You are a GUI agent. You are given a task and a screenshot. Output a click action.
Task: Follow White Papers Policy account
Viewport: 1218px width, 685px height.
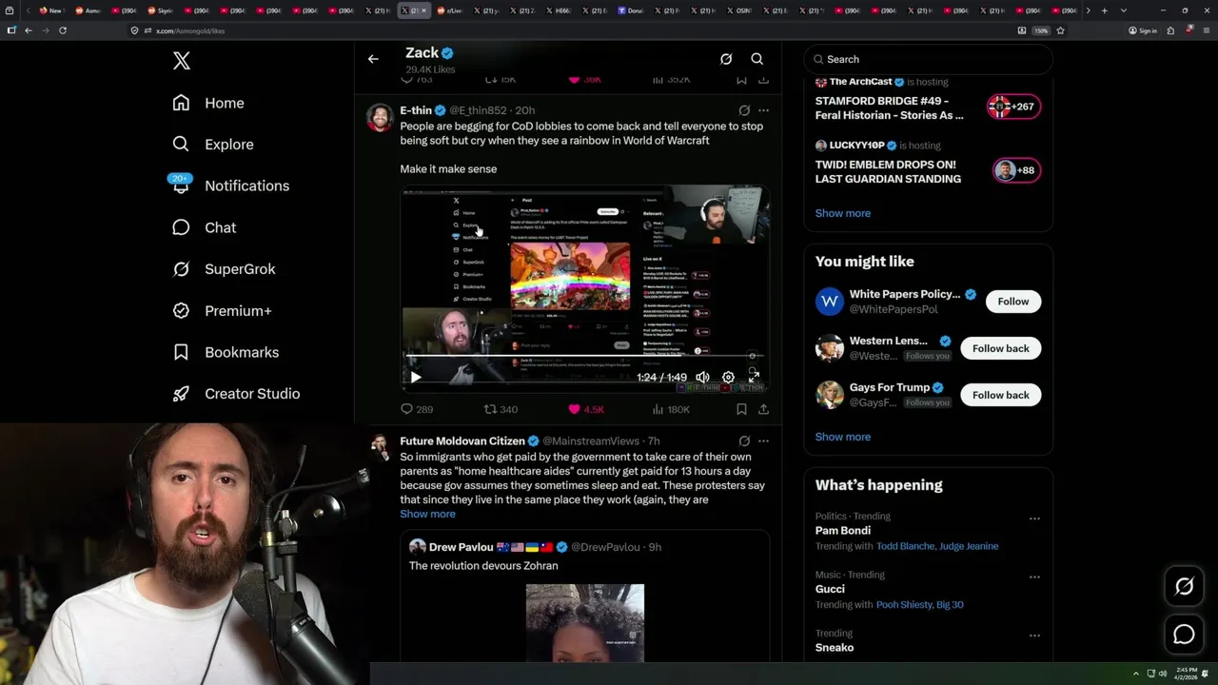[1012, 302]
